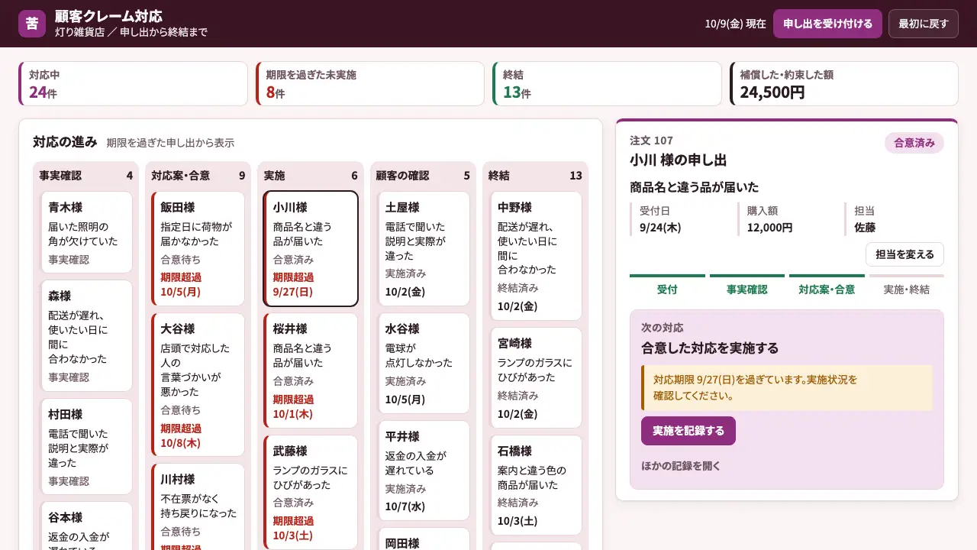977x550 pixels.
Task: Open 土屋様's complaint card
Action: 423,248
